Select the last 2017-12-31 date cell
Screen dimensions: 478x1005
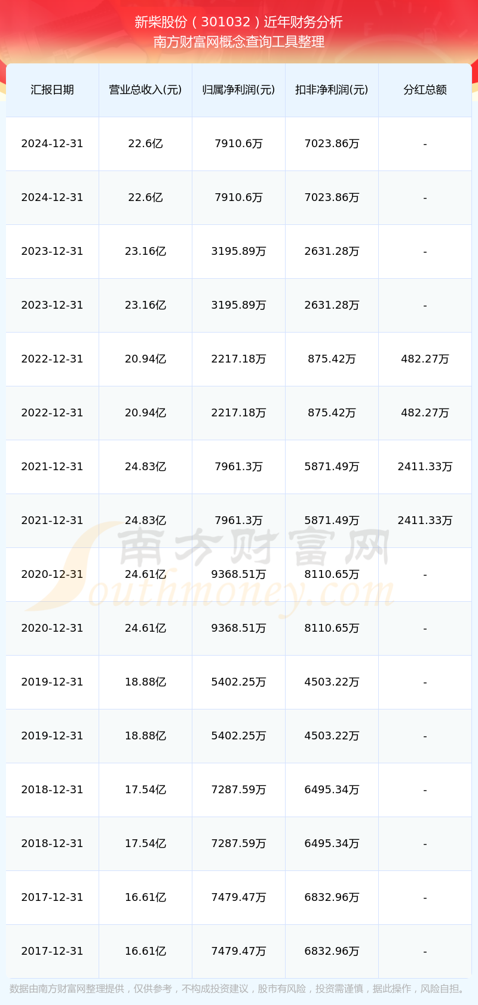pyautogui.click(x=52, y=951)
